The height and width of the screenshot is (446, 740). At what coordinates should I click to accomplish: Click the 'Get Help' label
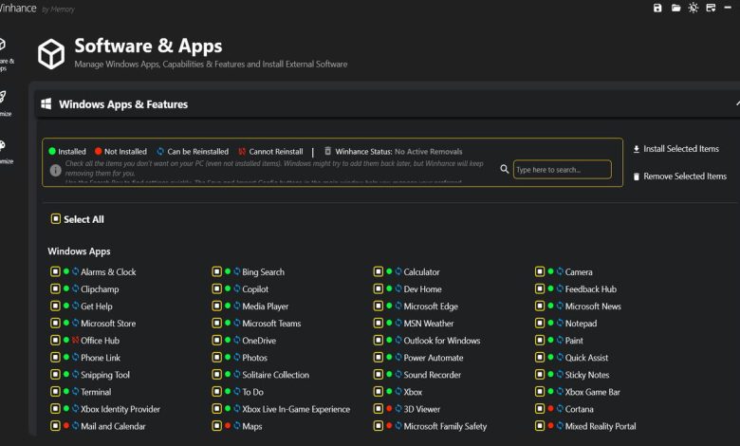[96, 307]
